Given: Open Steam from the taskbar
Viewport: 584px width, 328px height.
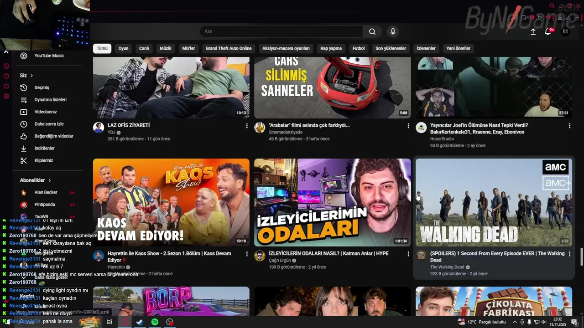Looking at the screenshot, I should pyautogui.click(x=140, y=322).
